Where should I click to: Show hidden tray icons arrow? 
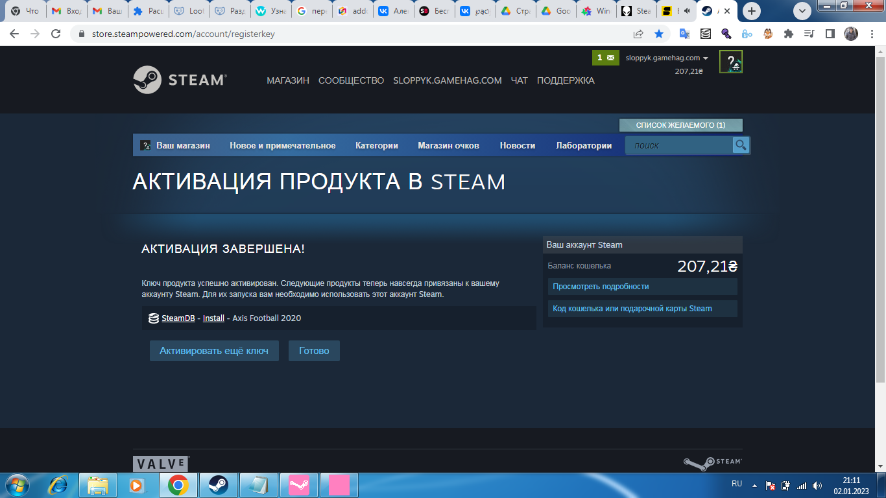pos(754,485)
